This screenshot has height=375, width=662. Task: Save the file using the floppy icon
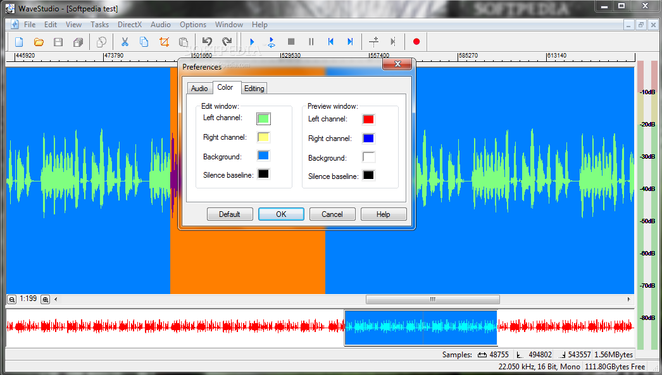(x=58, y=42)
